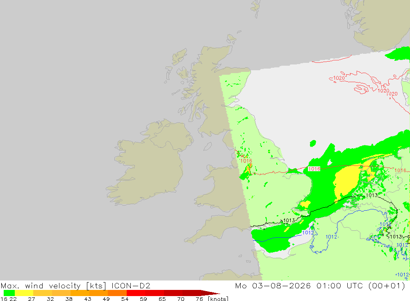Select the legend swatch between 32 and 38

pos(61,293)
